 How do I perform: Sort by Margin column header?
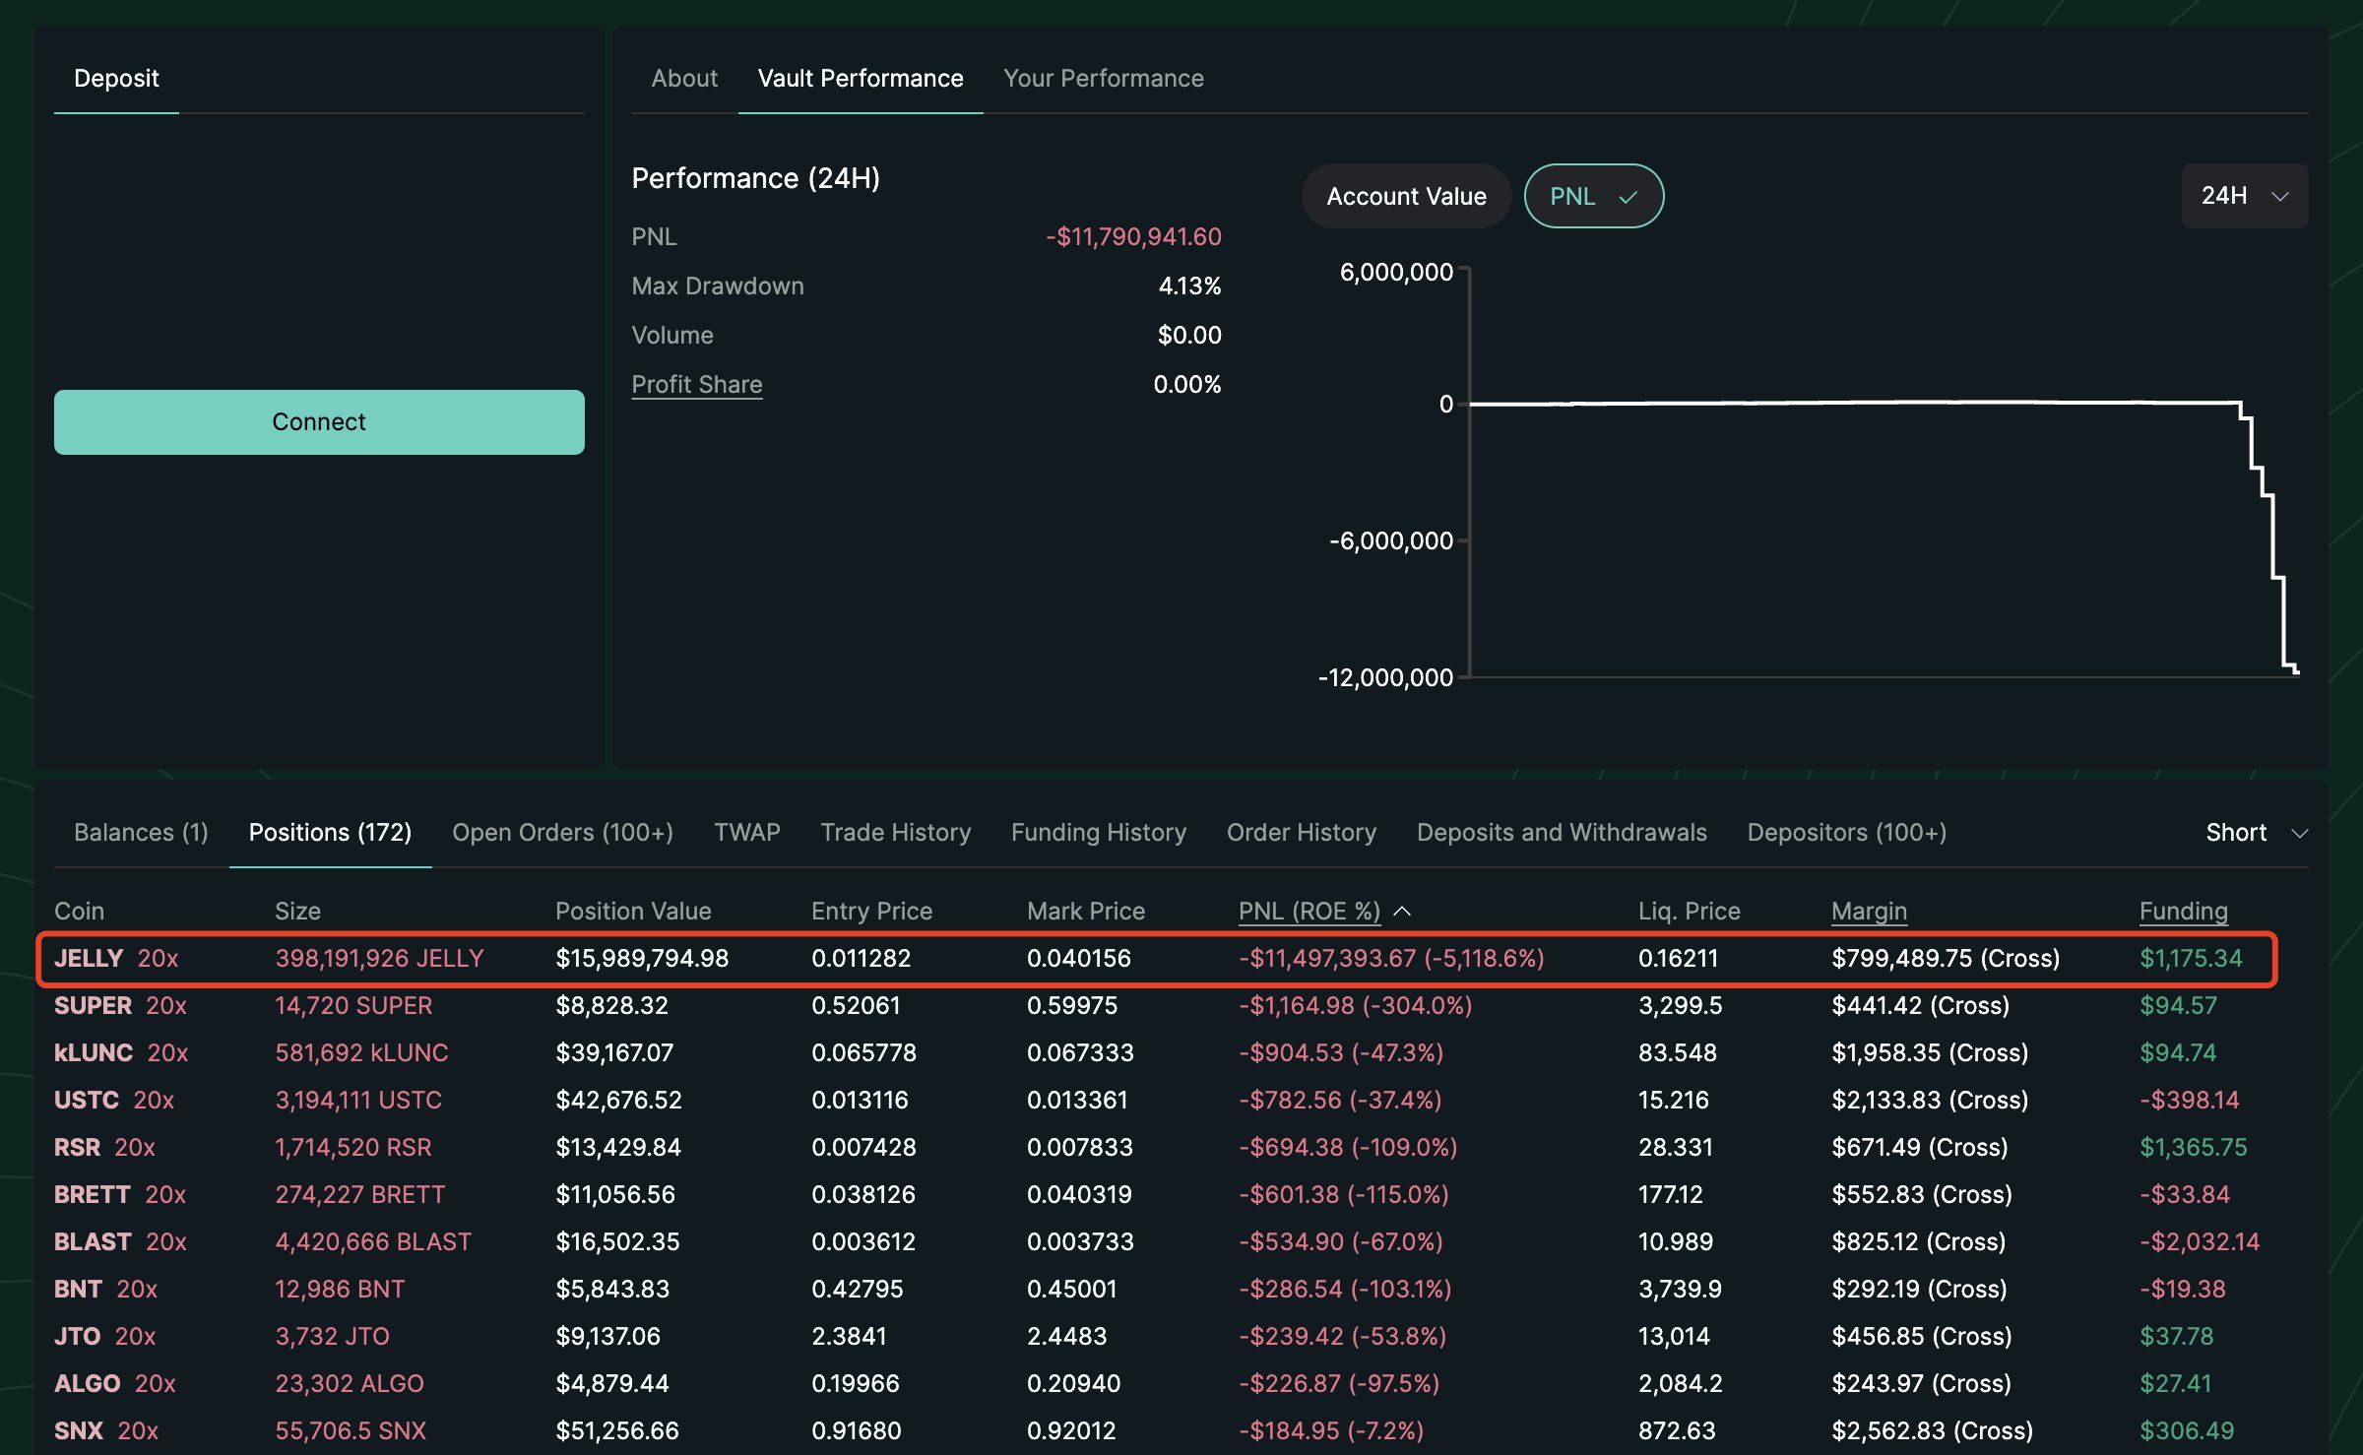1868,912
